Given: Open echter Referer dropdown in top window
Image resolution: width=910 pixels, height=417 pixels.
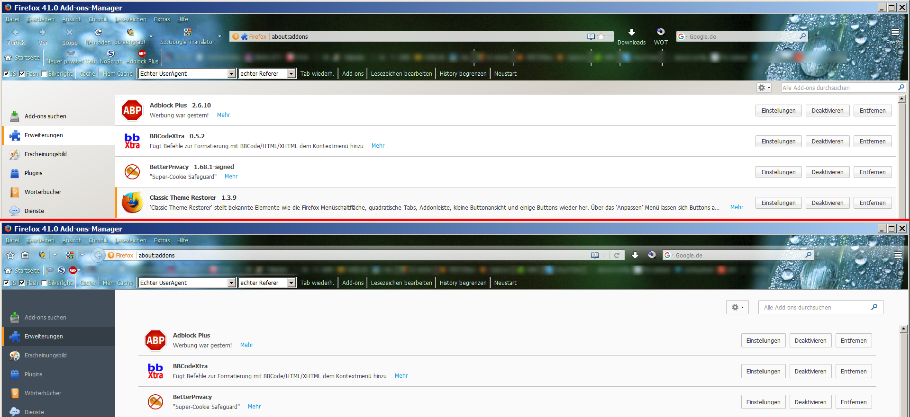Looking at the screenshot, I should [267, 73].
